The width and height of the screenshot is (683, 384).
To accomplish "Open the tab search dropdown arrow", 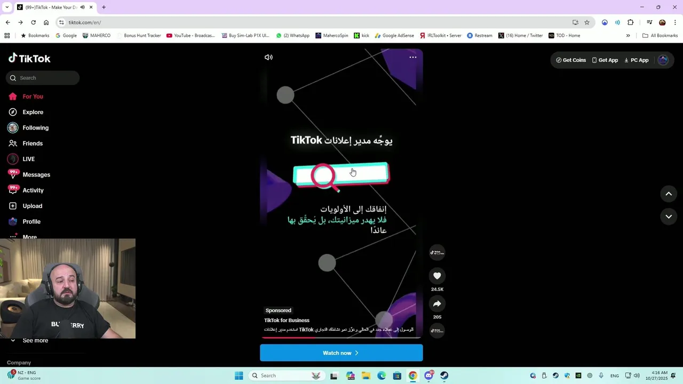I will click(7, 7).
